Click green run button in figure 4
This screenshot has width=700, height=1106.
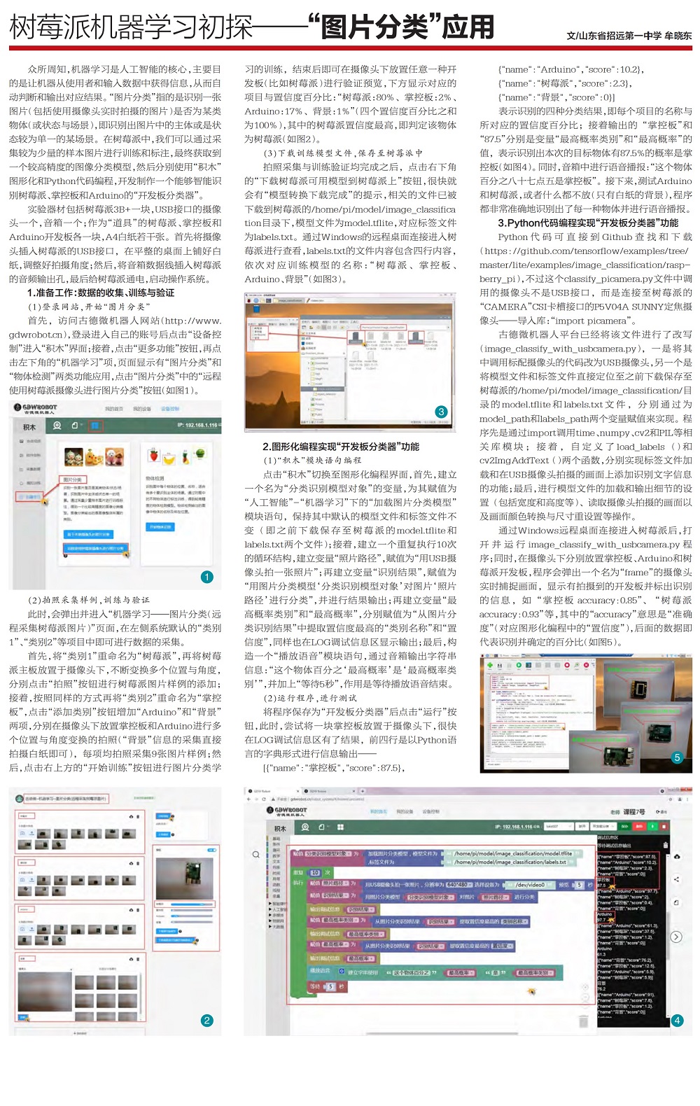[652, 826]
